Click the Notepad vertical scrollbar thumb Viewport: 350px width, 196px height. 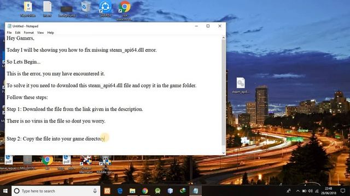pos(224,92)
